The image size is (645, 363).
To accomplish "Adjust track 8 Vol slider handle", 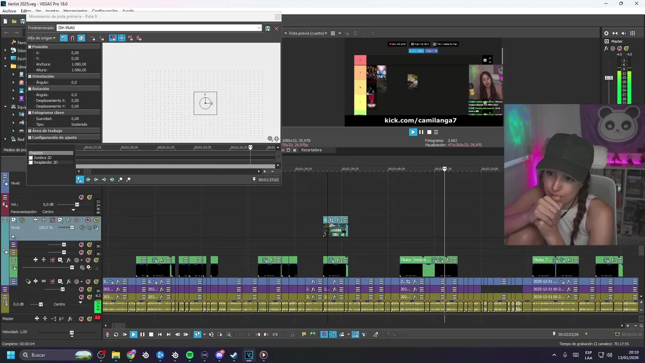I will tap(77, 205).
